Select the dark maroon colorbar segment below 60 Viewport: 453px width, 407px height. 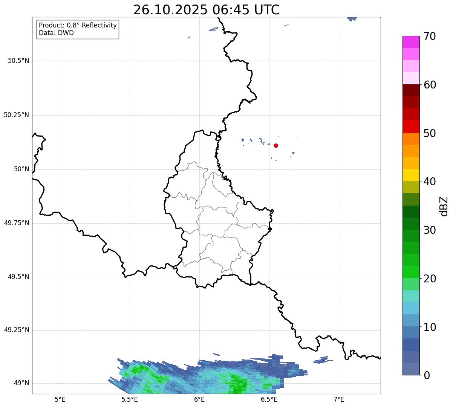coord(411,90)
